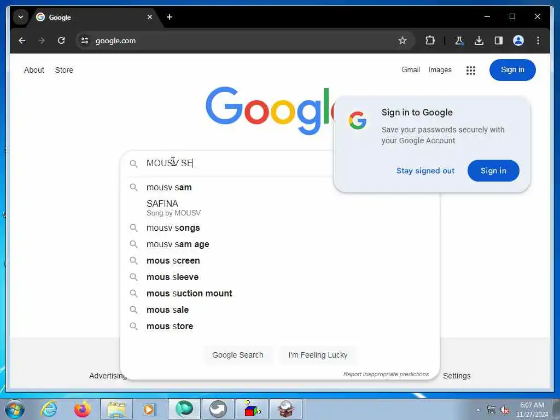Toggle the side panel icon
This screenshot has height=420, width=560.
point(499,40)
